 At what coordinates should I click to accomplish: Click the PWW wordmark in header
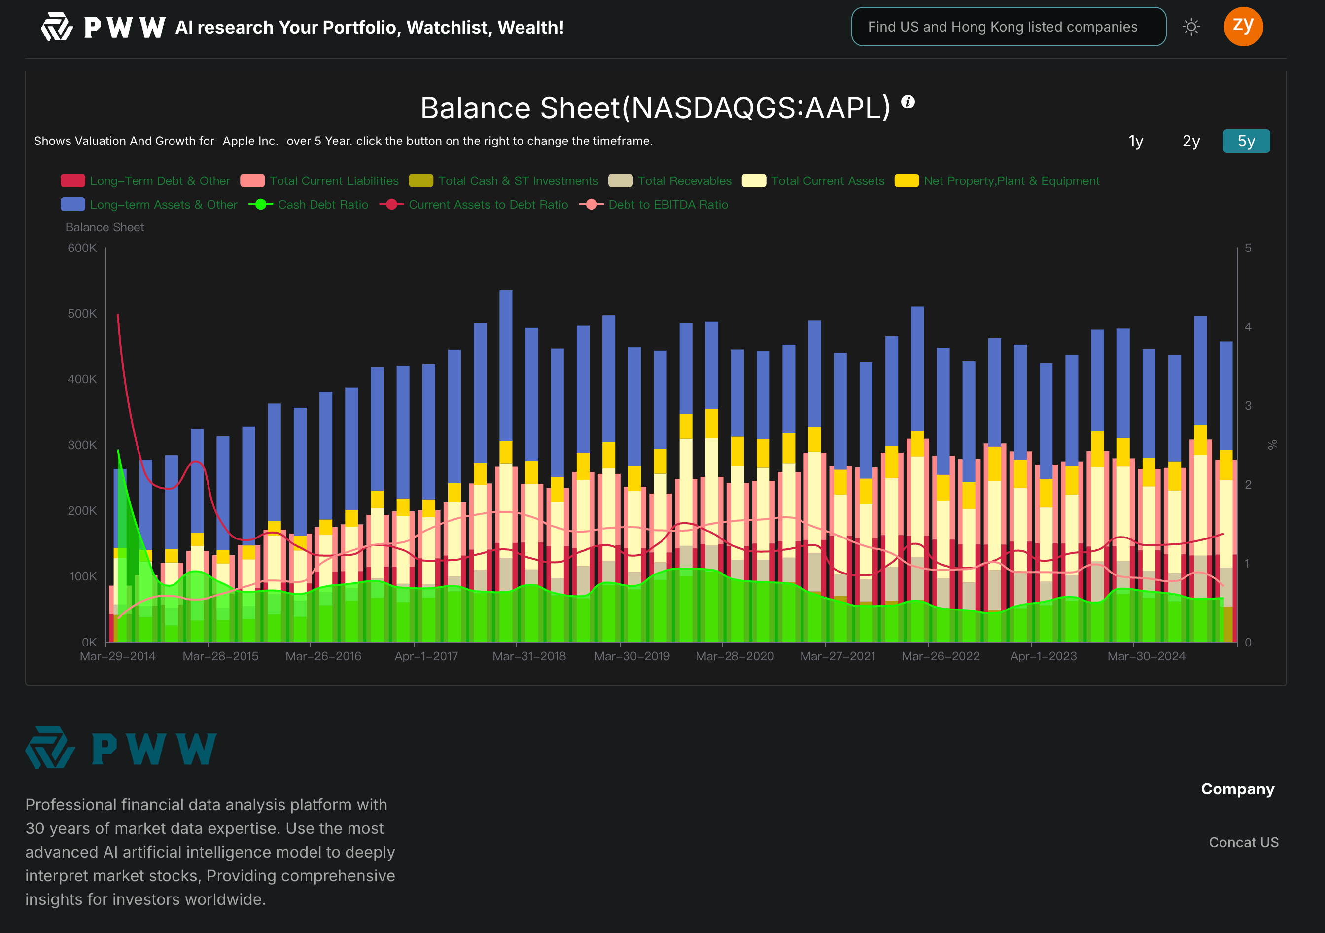pyautogui.click(x=125, y=27)
